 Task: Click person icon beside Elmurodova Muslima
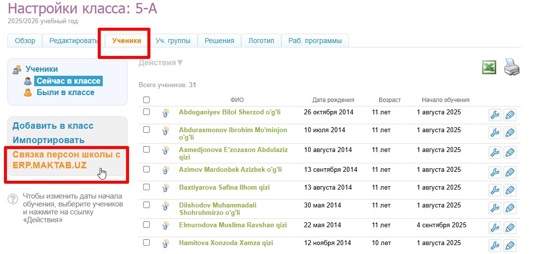[166, 225]
